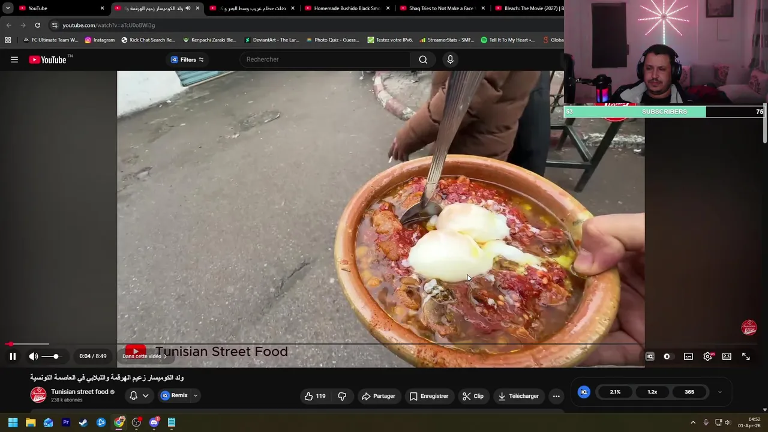
Task: Open the StreamerStats bookmark
Action: [447, 40]
